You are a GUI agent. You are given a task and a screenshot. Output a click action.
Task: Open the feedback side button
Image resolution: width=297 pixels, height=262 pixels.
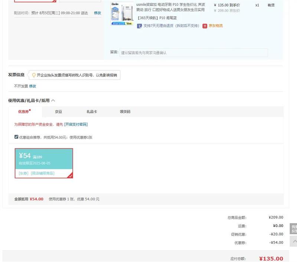(x=294, y=229)
